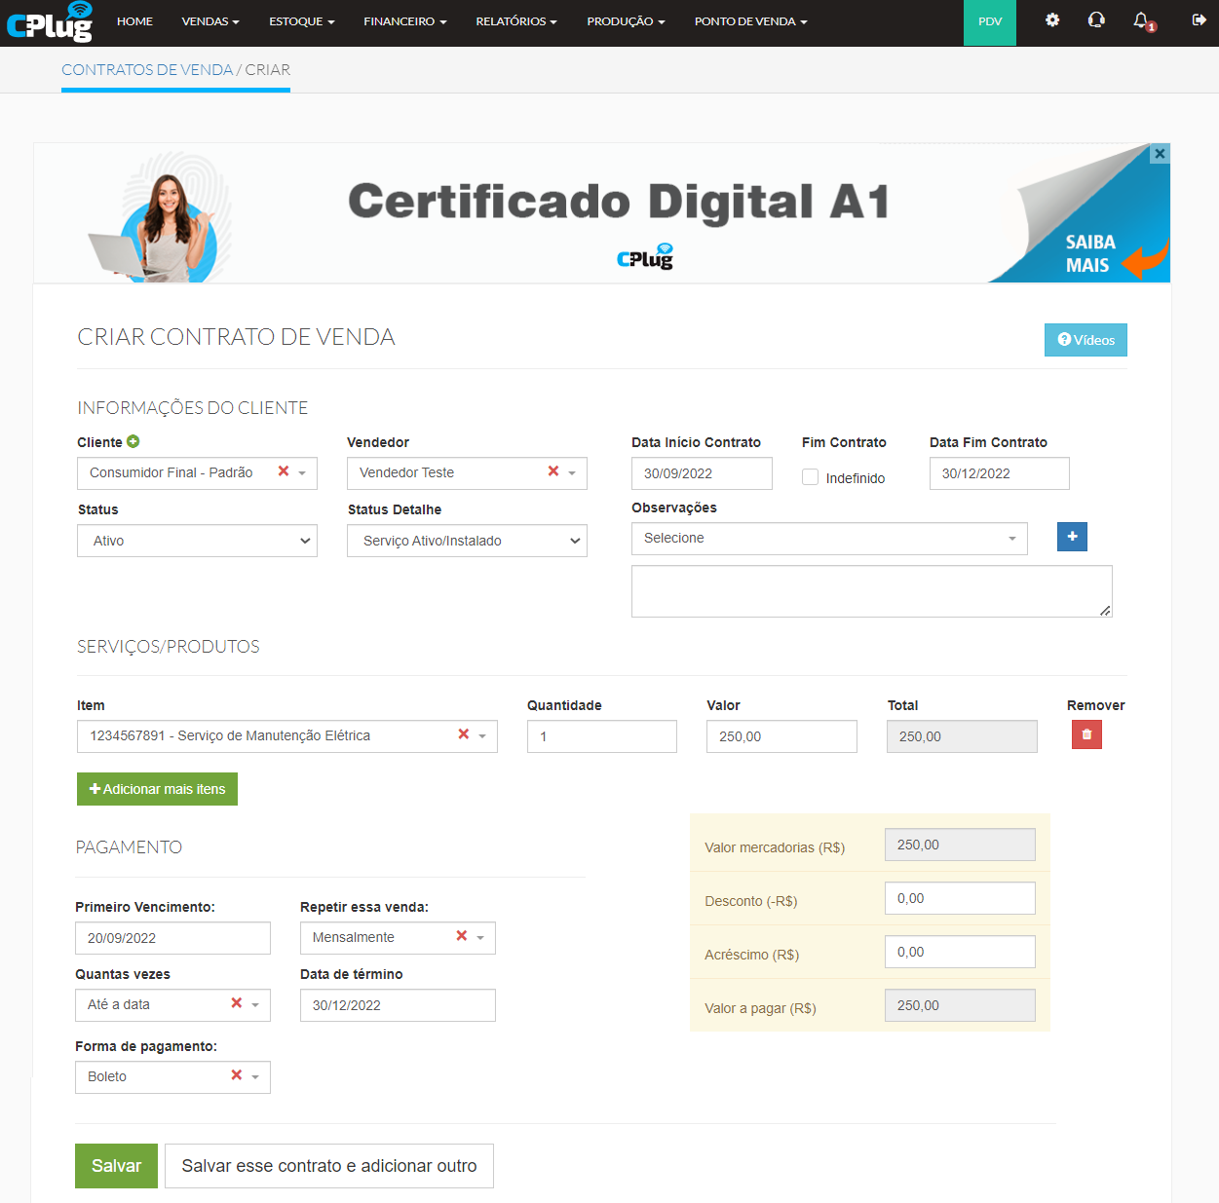Open Forma de pagamento dropdown
Image resolution: width=1219 pixels, height=1203 pixels.
click(x=172, y=1077)
